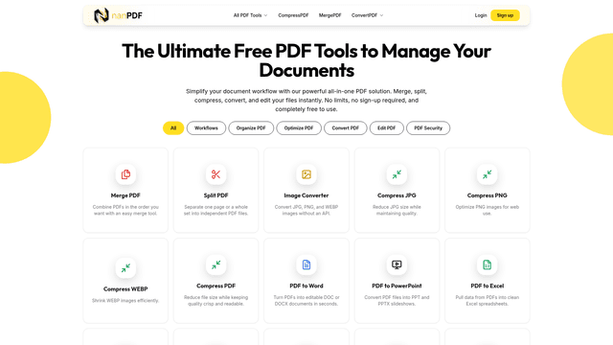Screen dimensions: 613x345
Task: Click the Compress JPG title text
Action: [397, 195]
